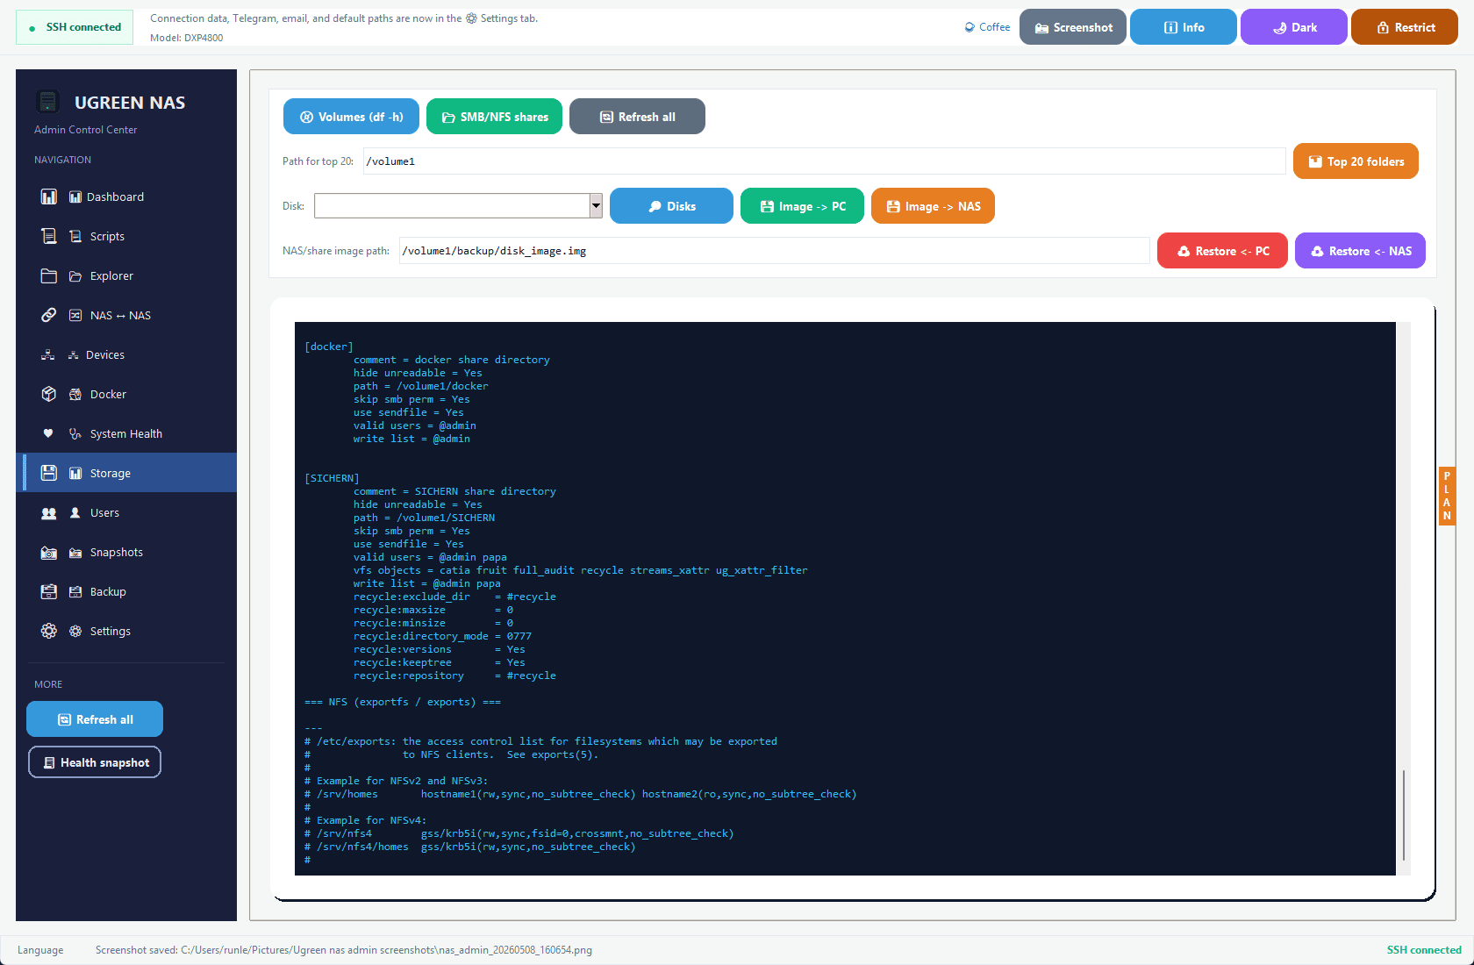
Task: Click the [docker] share header line
Action: click(329, 347)
